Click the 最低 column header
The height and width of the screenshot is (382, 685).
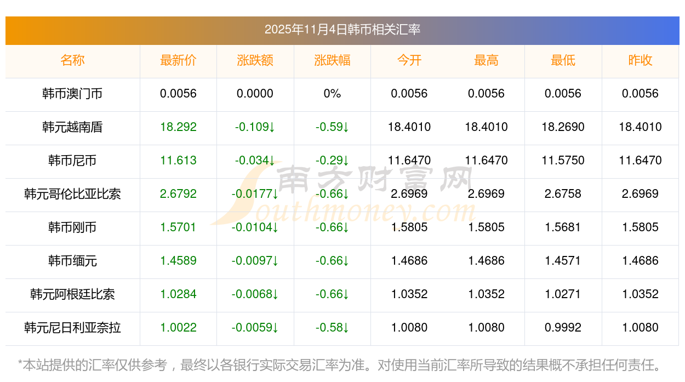point(563,60)
